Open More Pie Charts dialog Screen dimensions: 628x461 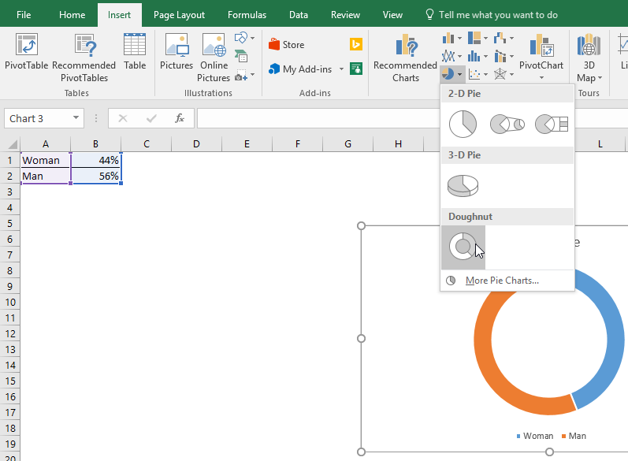point(502,281)
